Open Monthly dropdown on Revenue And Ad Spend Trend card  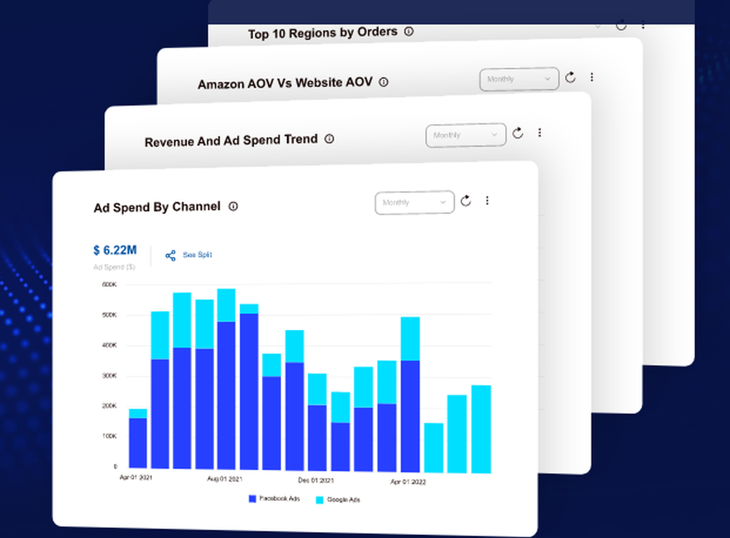(466, 136)
